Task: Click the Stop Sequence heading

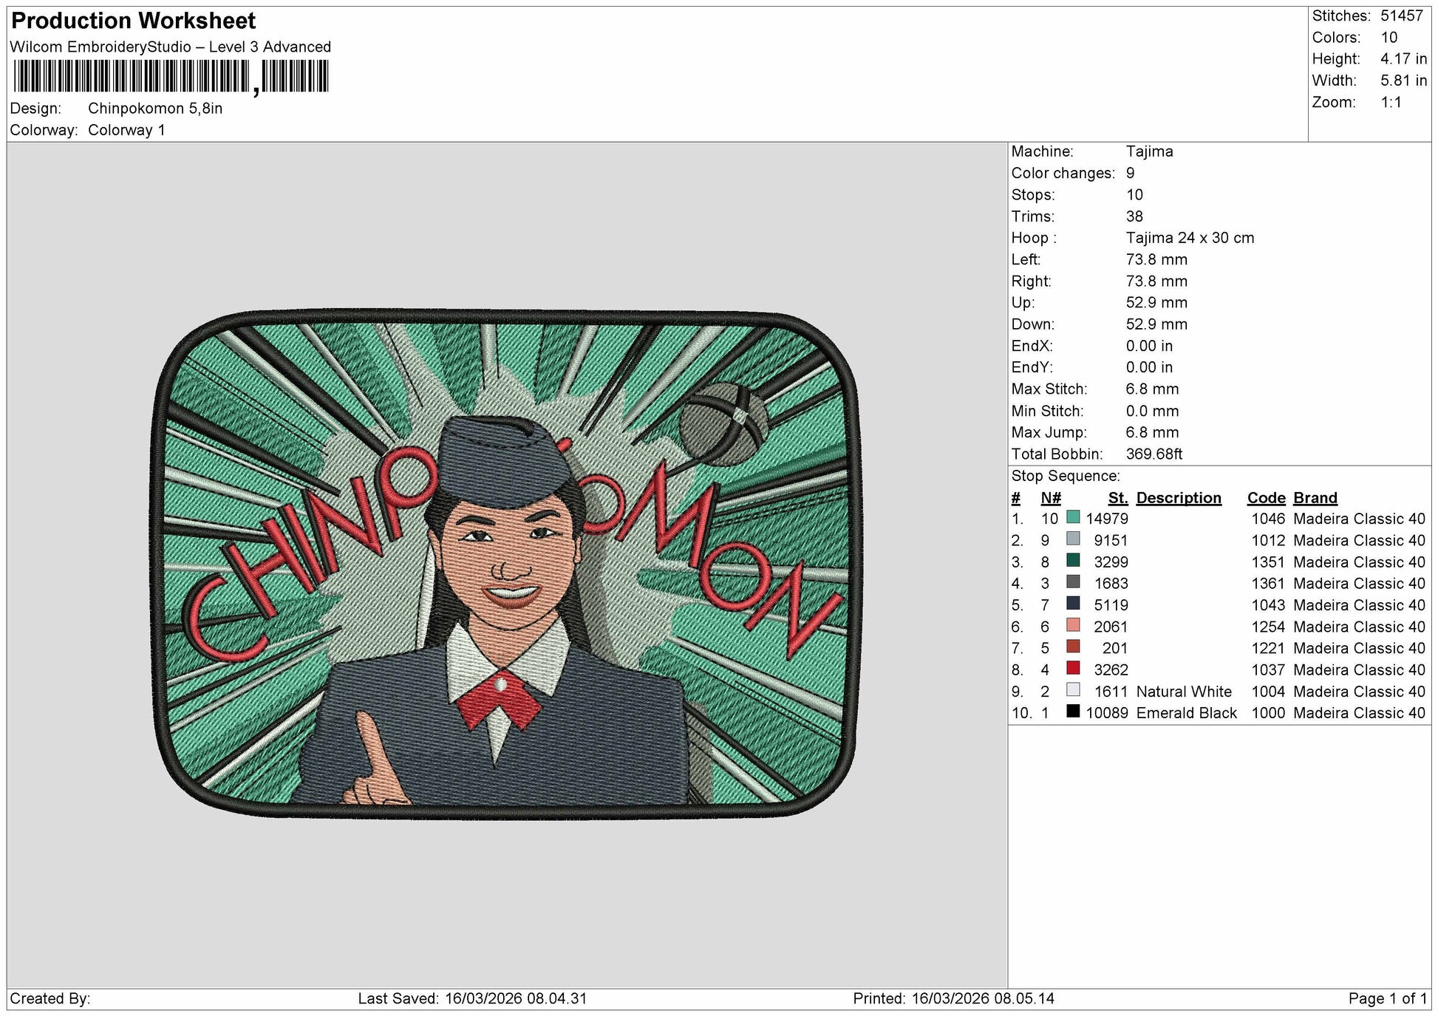Action: [1066, 476]
